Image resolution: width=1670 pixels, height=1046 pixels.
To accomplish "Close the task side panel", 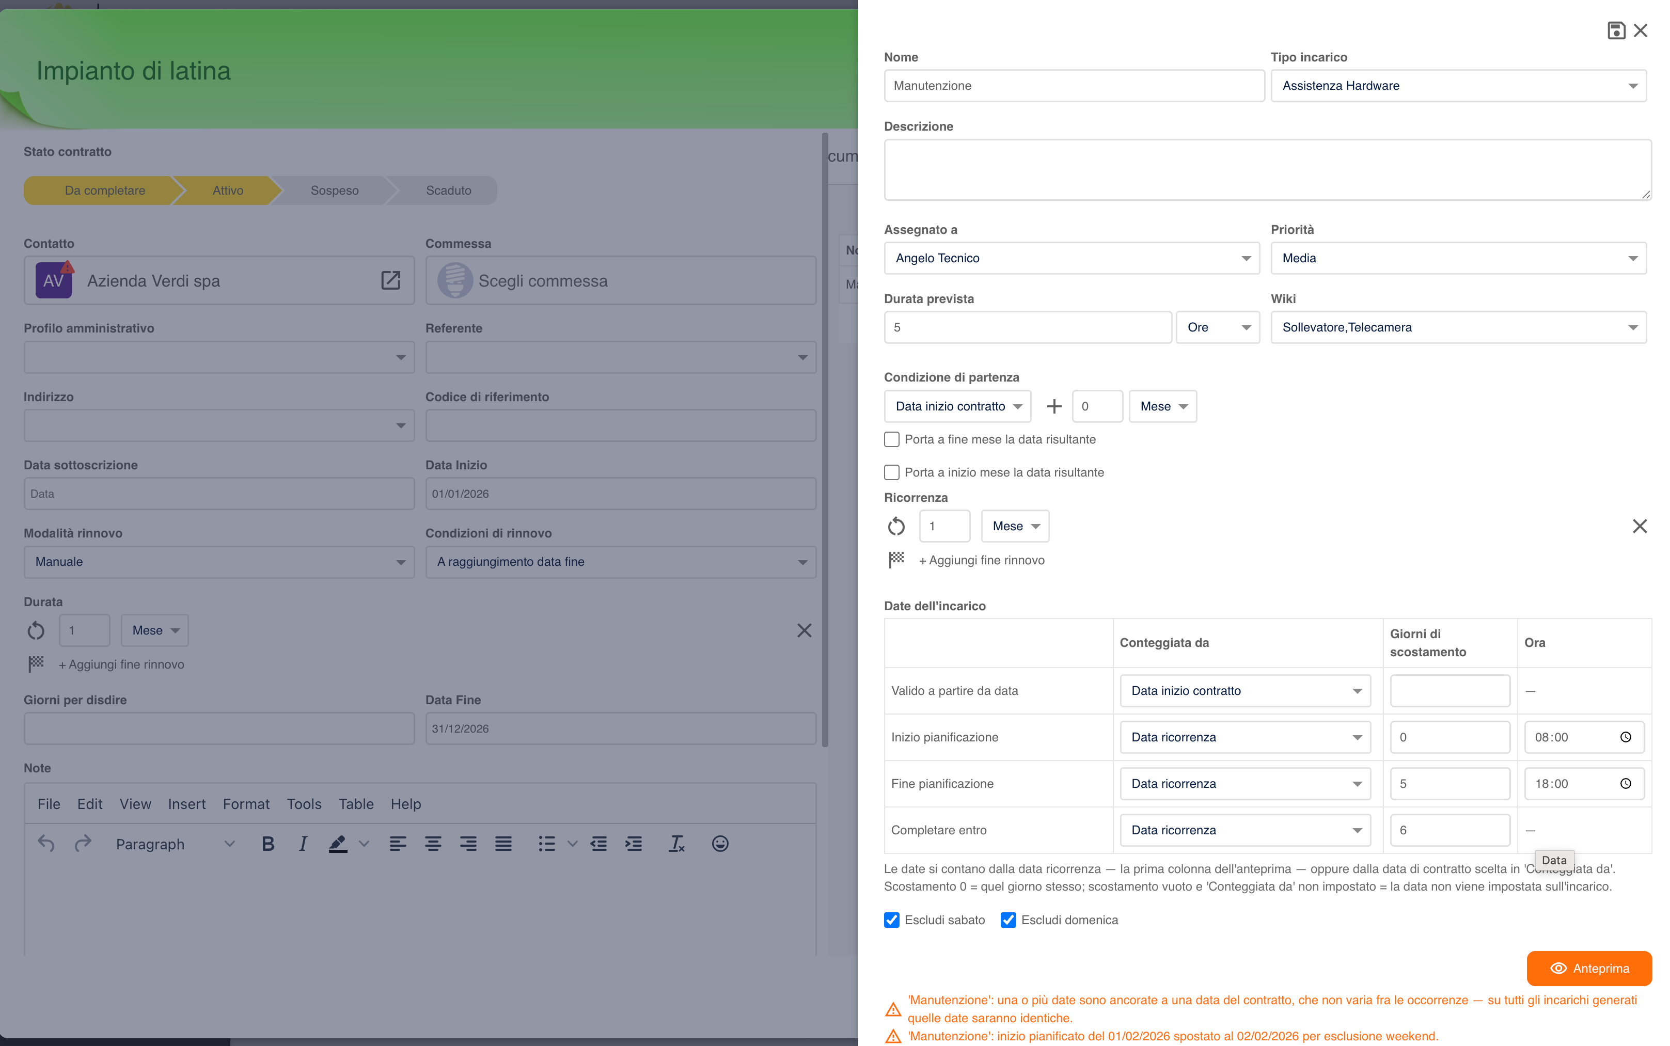I will [x=1640, y=30].
